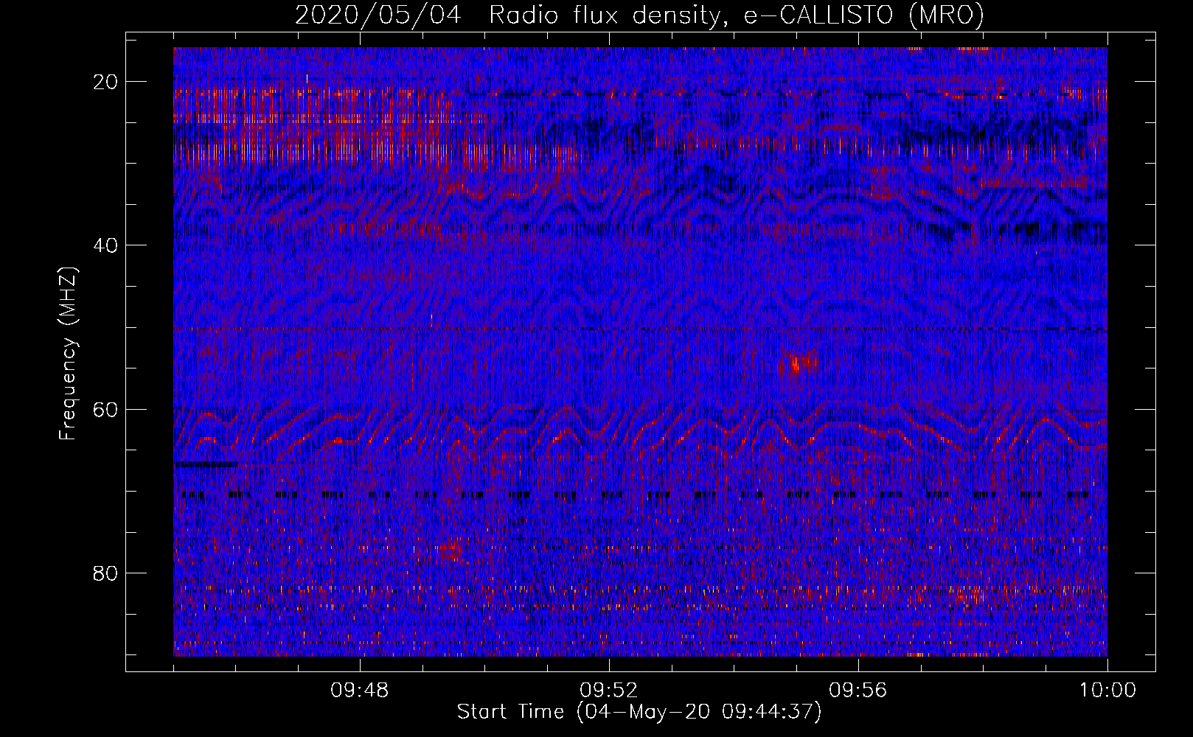This screenshot has height=737, width=1193.
Task: Click the 'Start Time (04-May-20 09:44:37)' x-axis label
Action: [x=639, y=712]
